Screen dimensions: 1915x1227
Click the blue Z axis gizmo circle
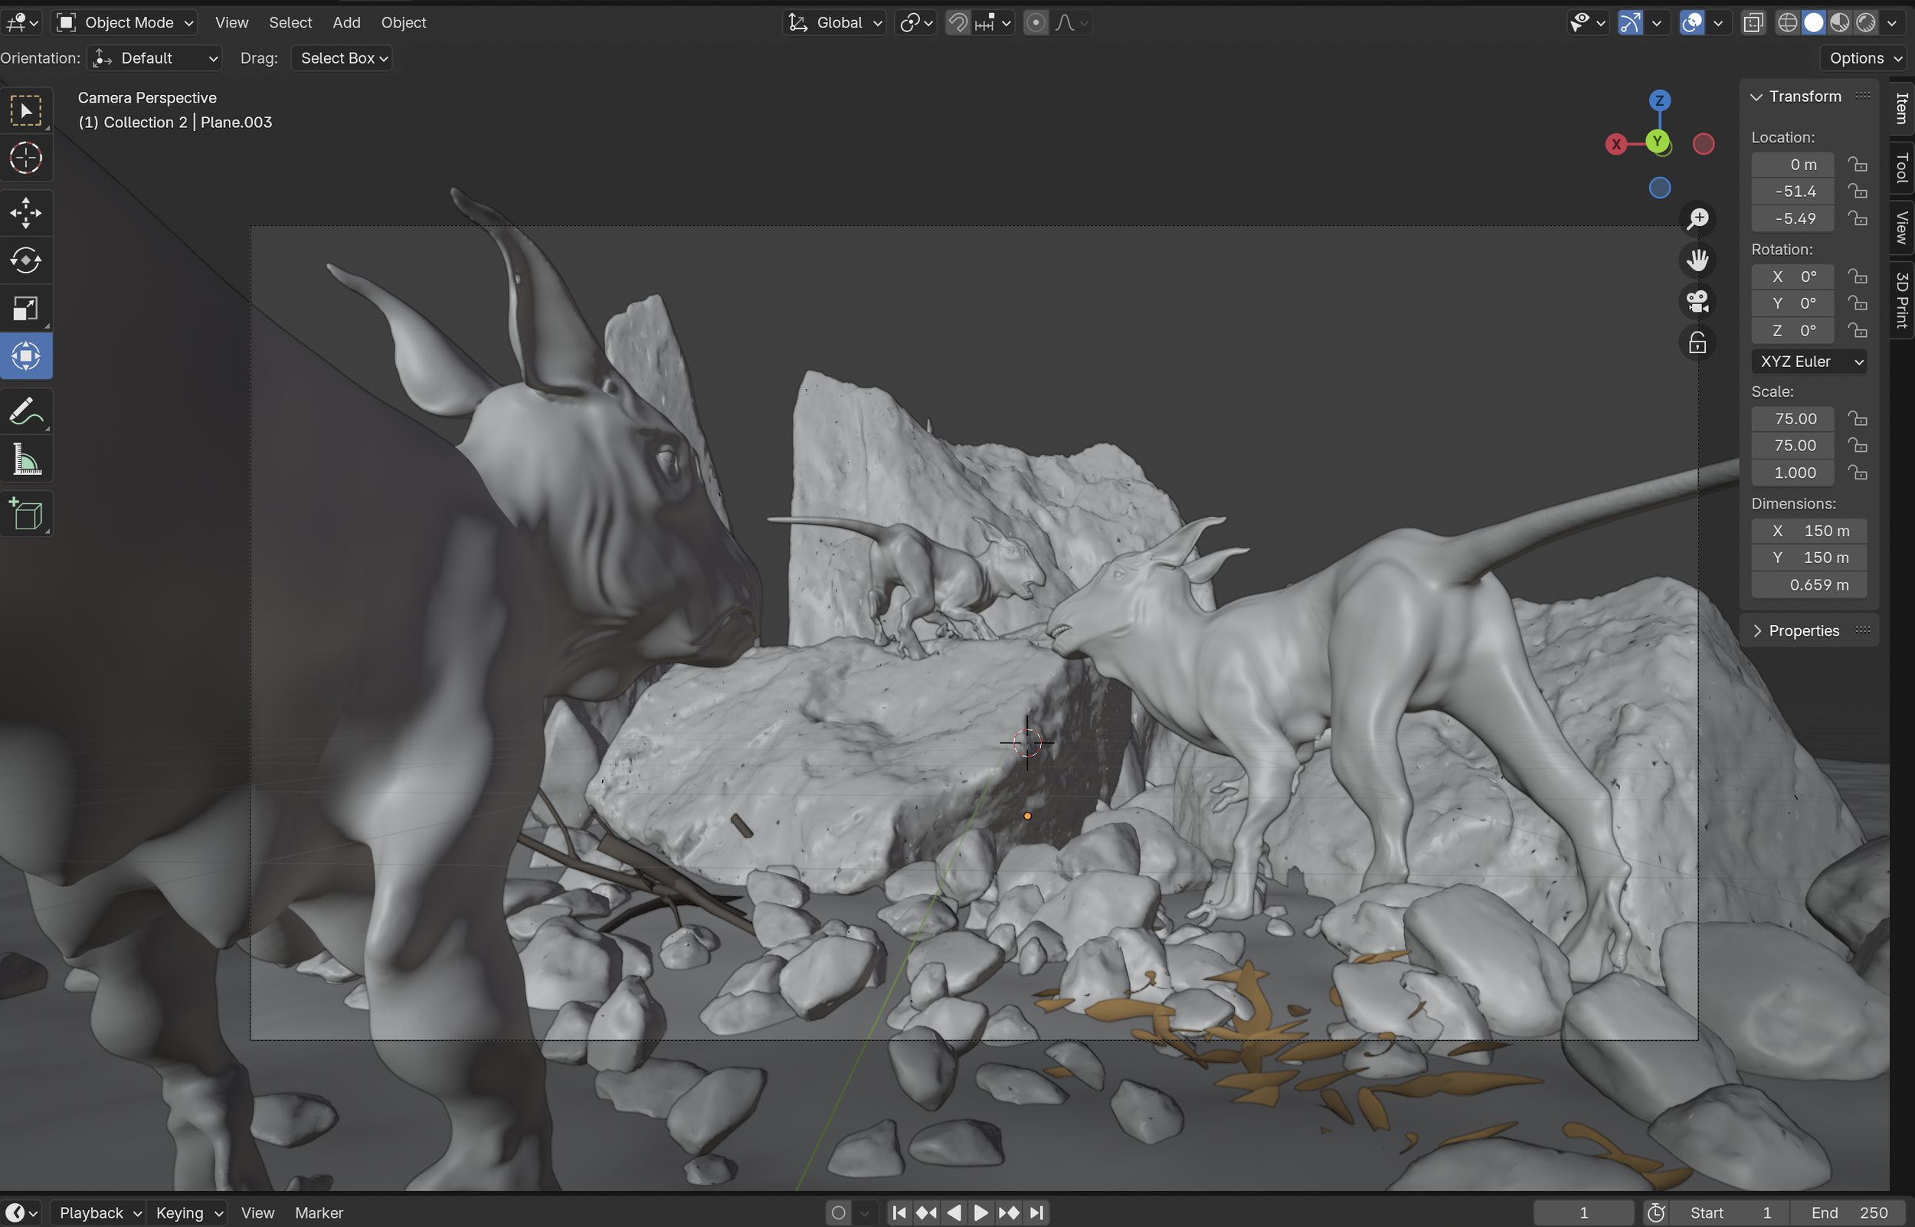pos(1659,100)
